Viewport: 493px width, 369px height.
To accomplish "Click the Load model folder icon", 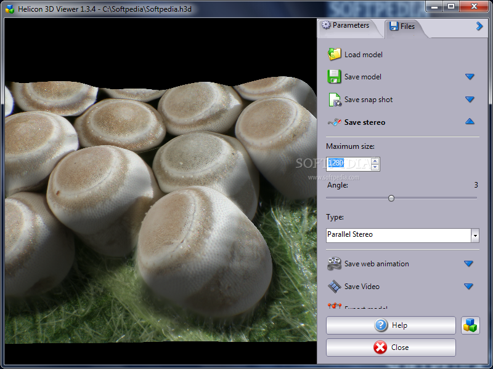I will click(x=334, y=54).
